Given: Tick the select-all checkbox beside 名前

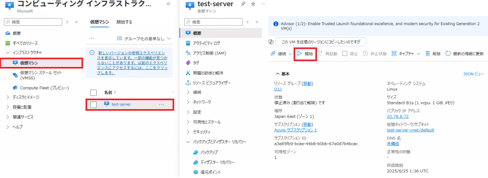Looking at the screenshot, I should (x=93, y=93).
